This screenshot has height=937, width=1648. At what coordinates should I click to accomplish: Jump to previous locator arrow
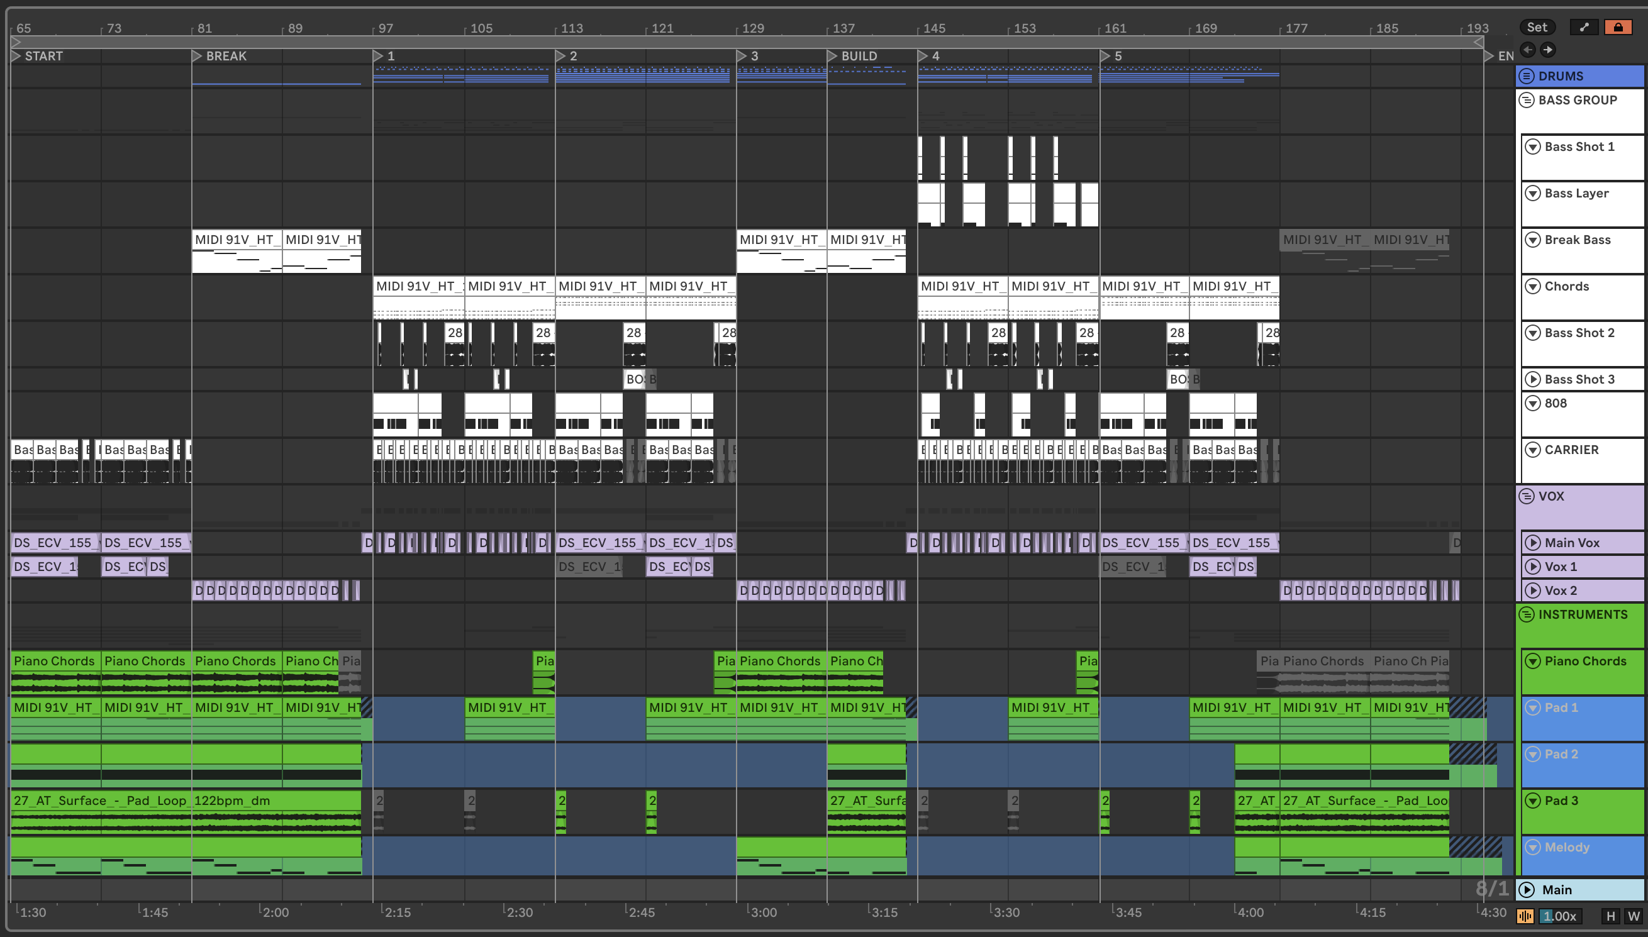point(1528,50)
